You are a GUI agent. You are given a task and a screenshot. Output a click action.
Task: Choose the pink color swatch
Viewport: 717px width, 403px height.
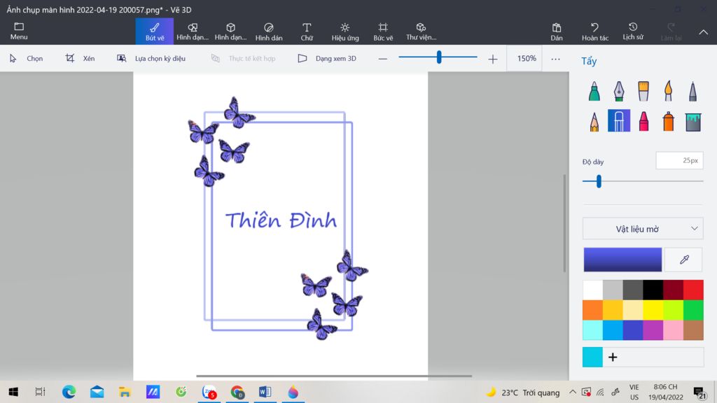pos(673,330)
